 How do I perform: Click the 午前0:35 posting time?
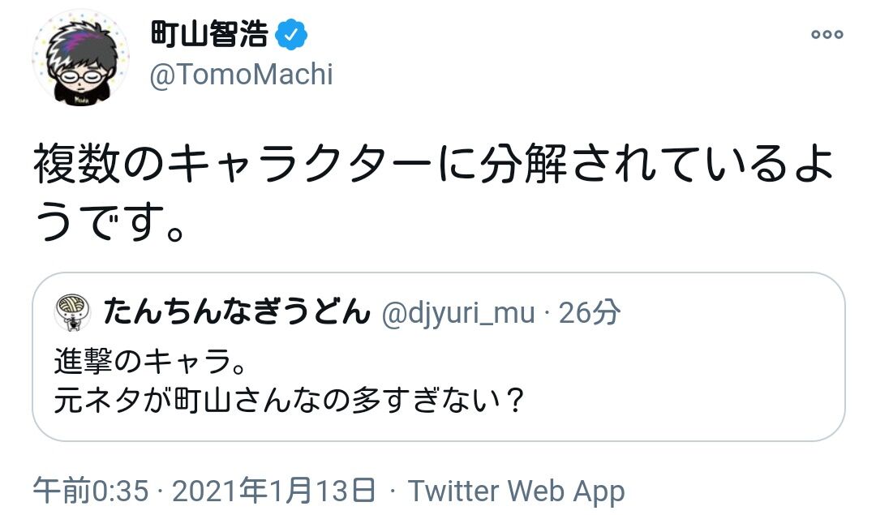(x=91, y=491)
